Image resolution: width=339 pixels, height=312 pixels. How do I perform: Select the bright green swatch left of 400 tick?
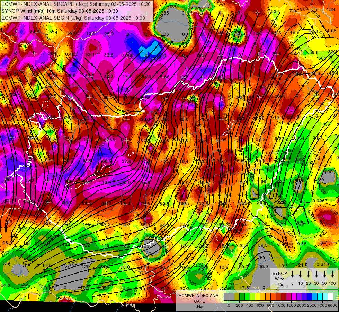(x=247, y=296)
